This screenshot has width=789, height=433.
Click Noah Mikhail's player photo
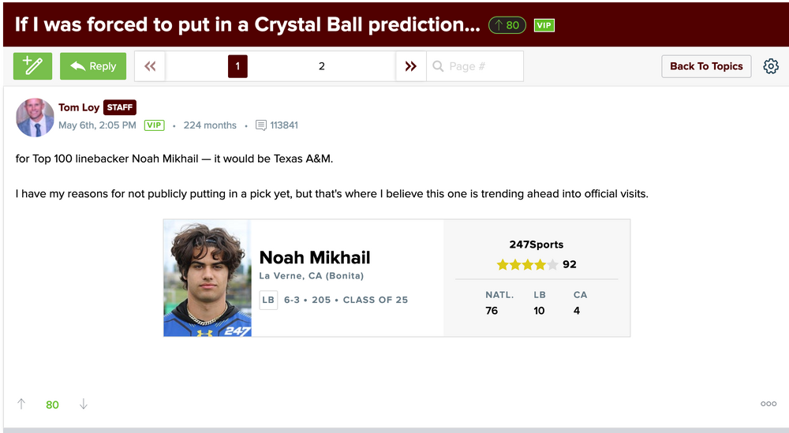208,278
